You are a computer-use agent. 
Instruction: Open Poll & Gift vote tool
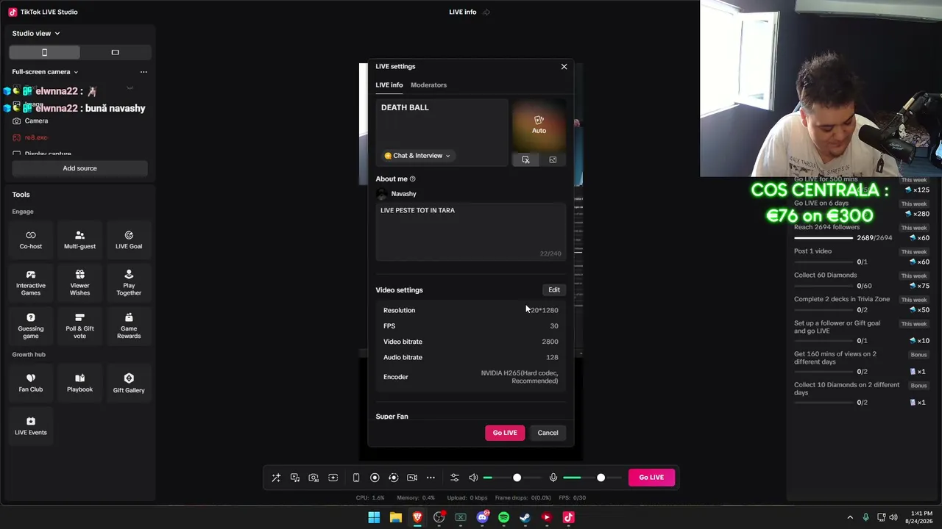pos(79,326)
